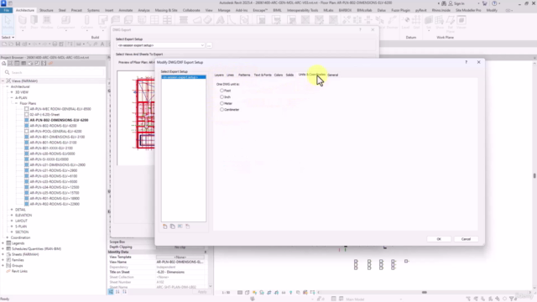Click the Revit home logo icon

(x=3, y=3)
